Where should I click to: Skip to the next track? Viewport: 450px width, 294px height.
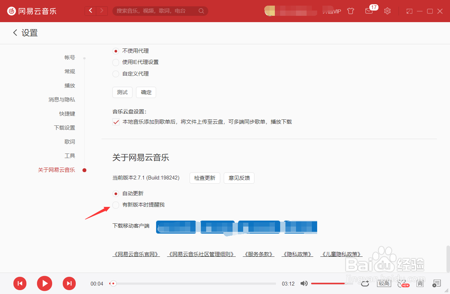pyautogui.click(x=69, y=283)
